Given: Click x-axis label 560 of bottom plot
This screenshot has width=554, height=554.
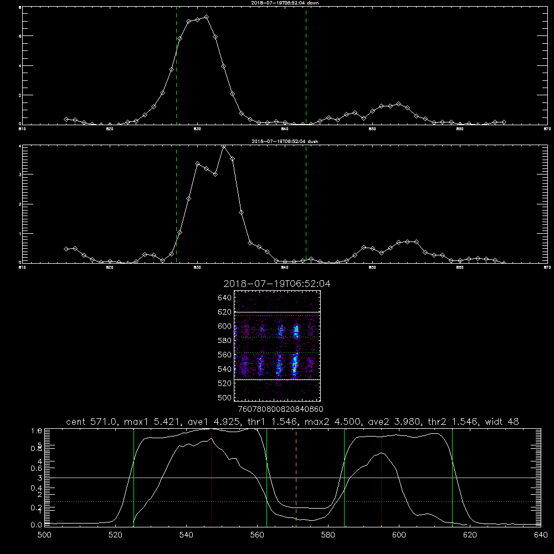Looking at the screenshot, I should point(257,535).
